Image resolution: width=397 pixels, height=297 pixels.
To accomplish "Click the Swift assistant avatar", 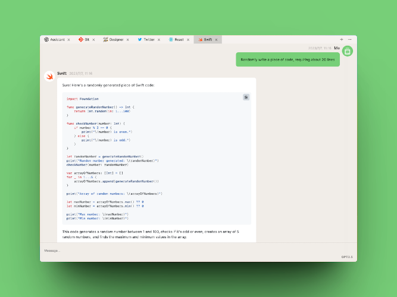I will point(49,77).
